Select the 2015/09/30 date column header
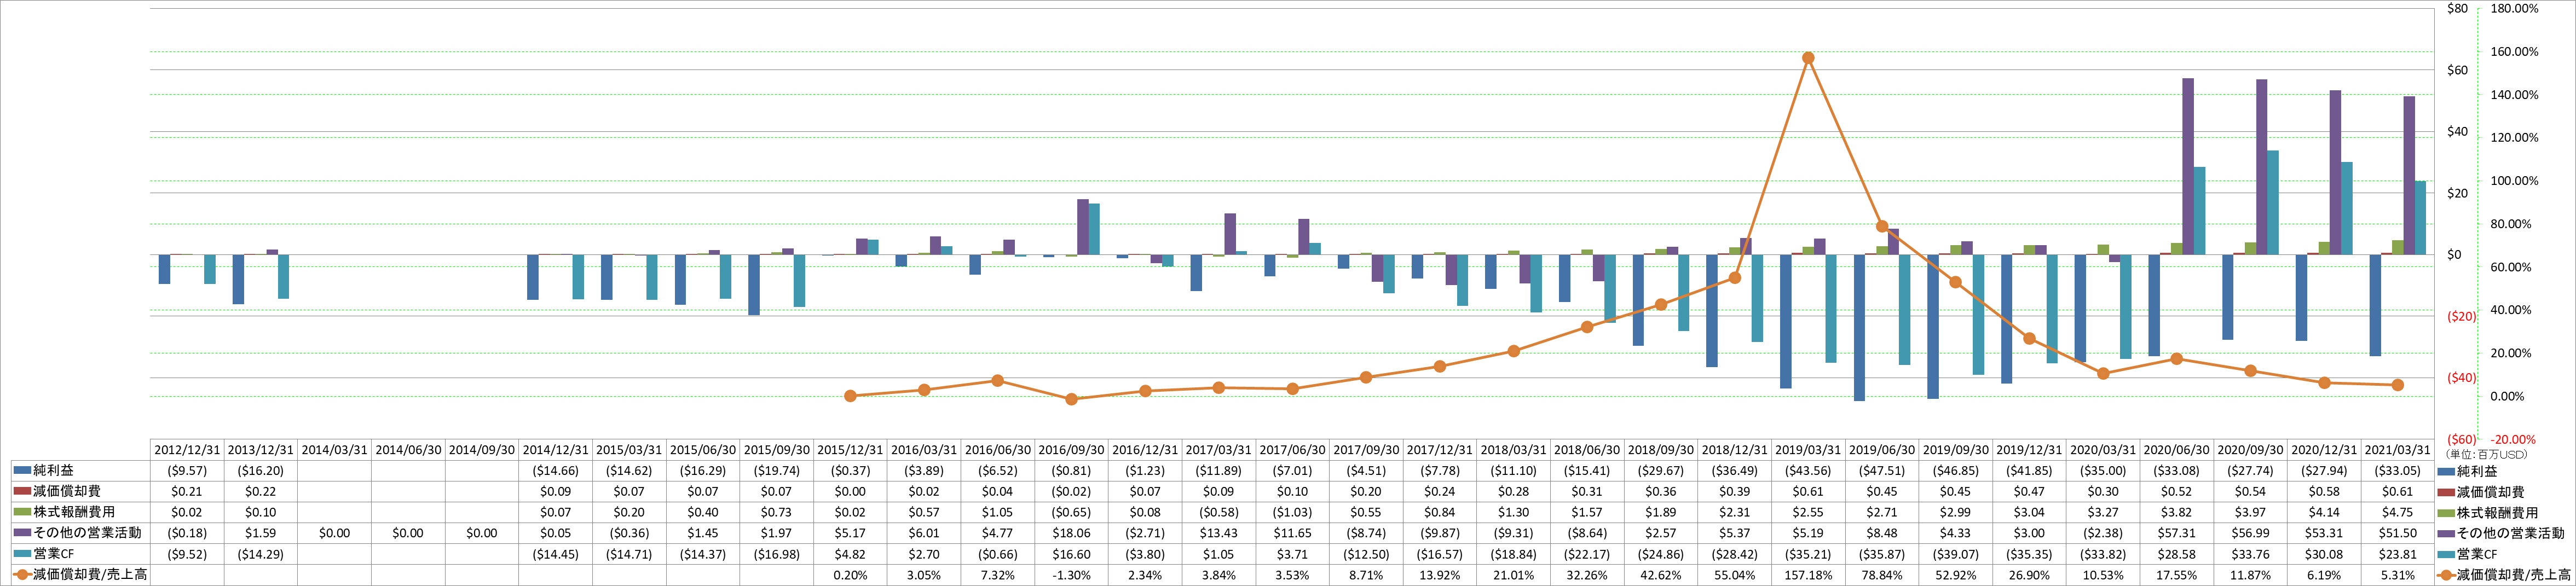This screenshot has width=2576, height=586. coord(777,450)
